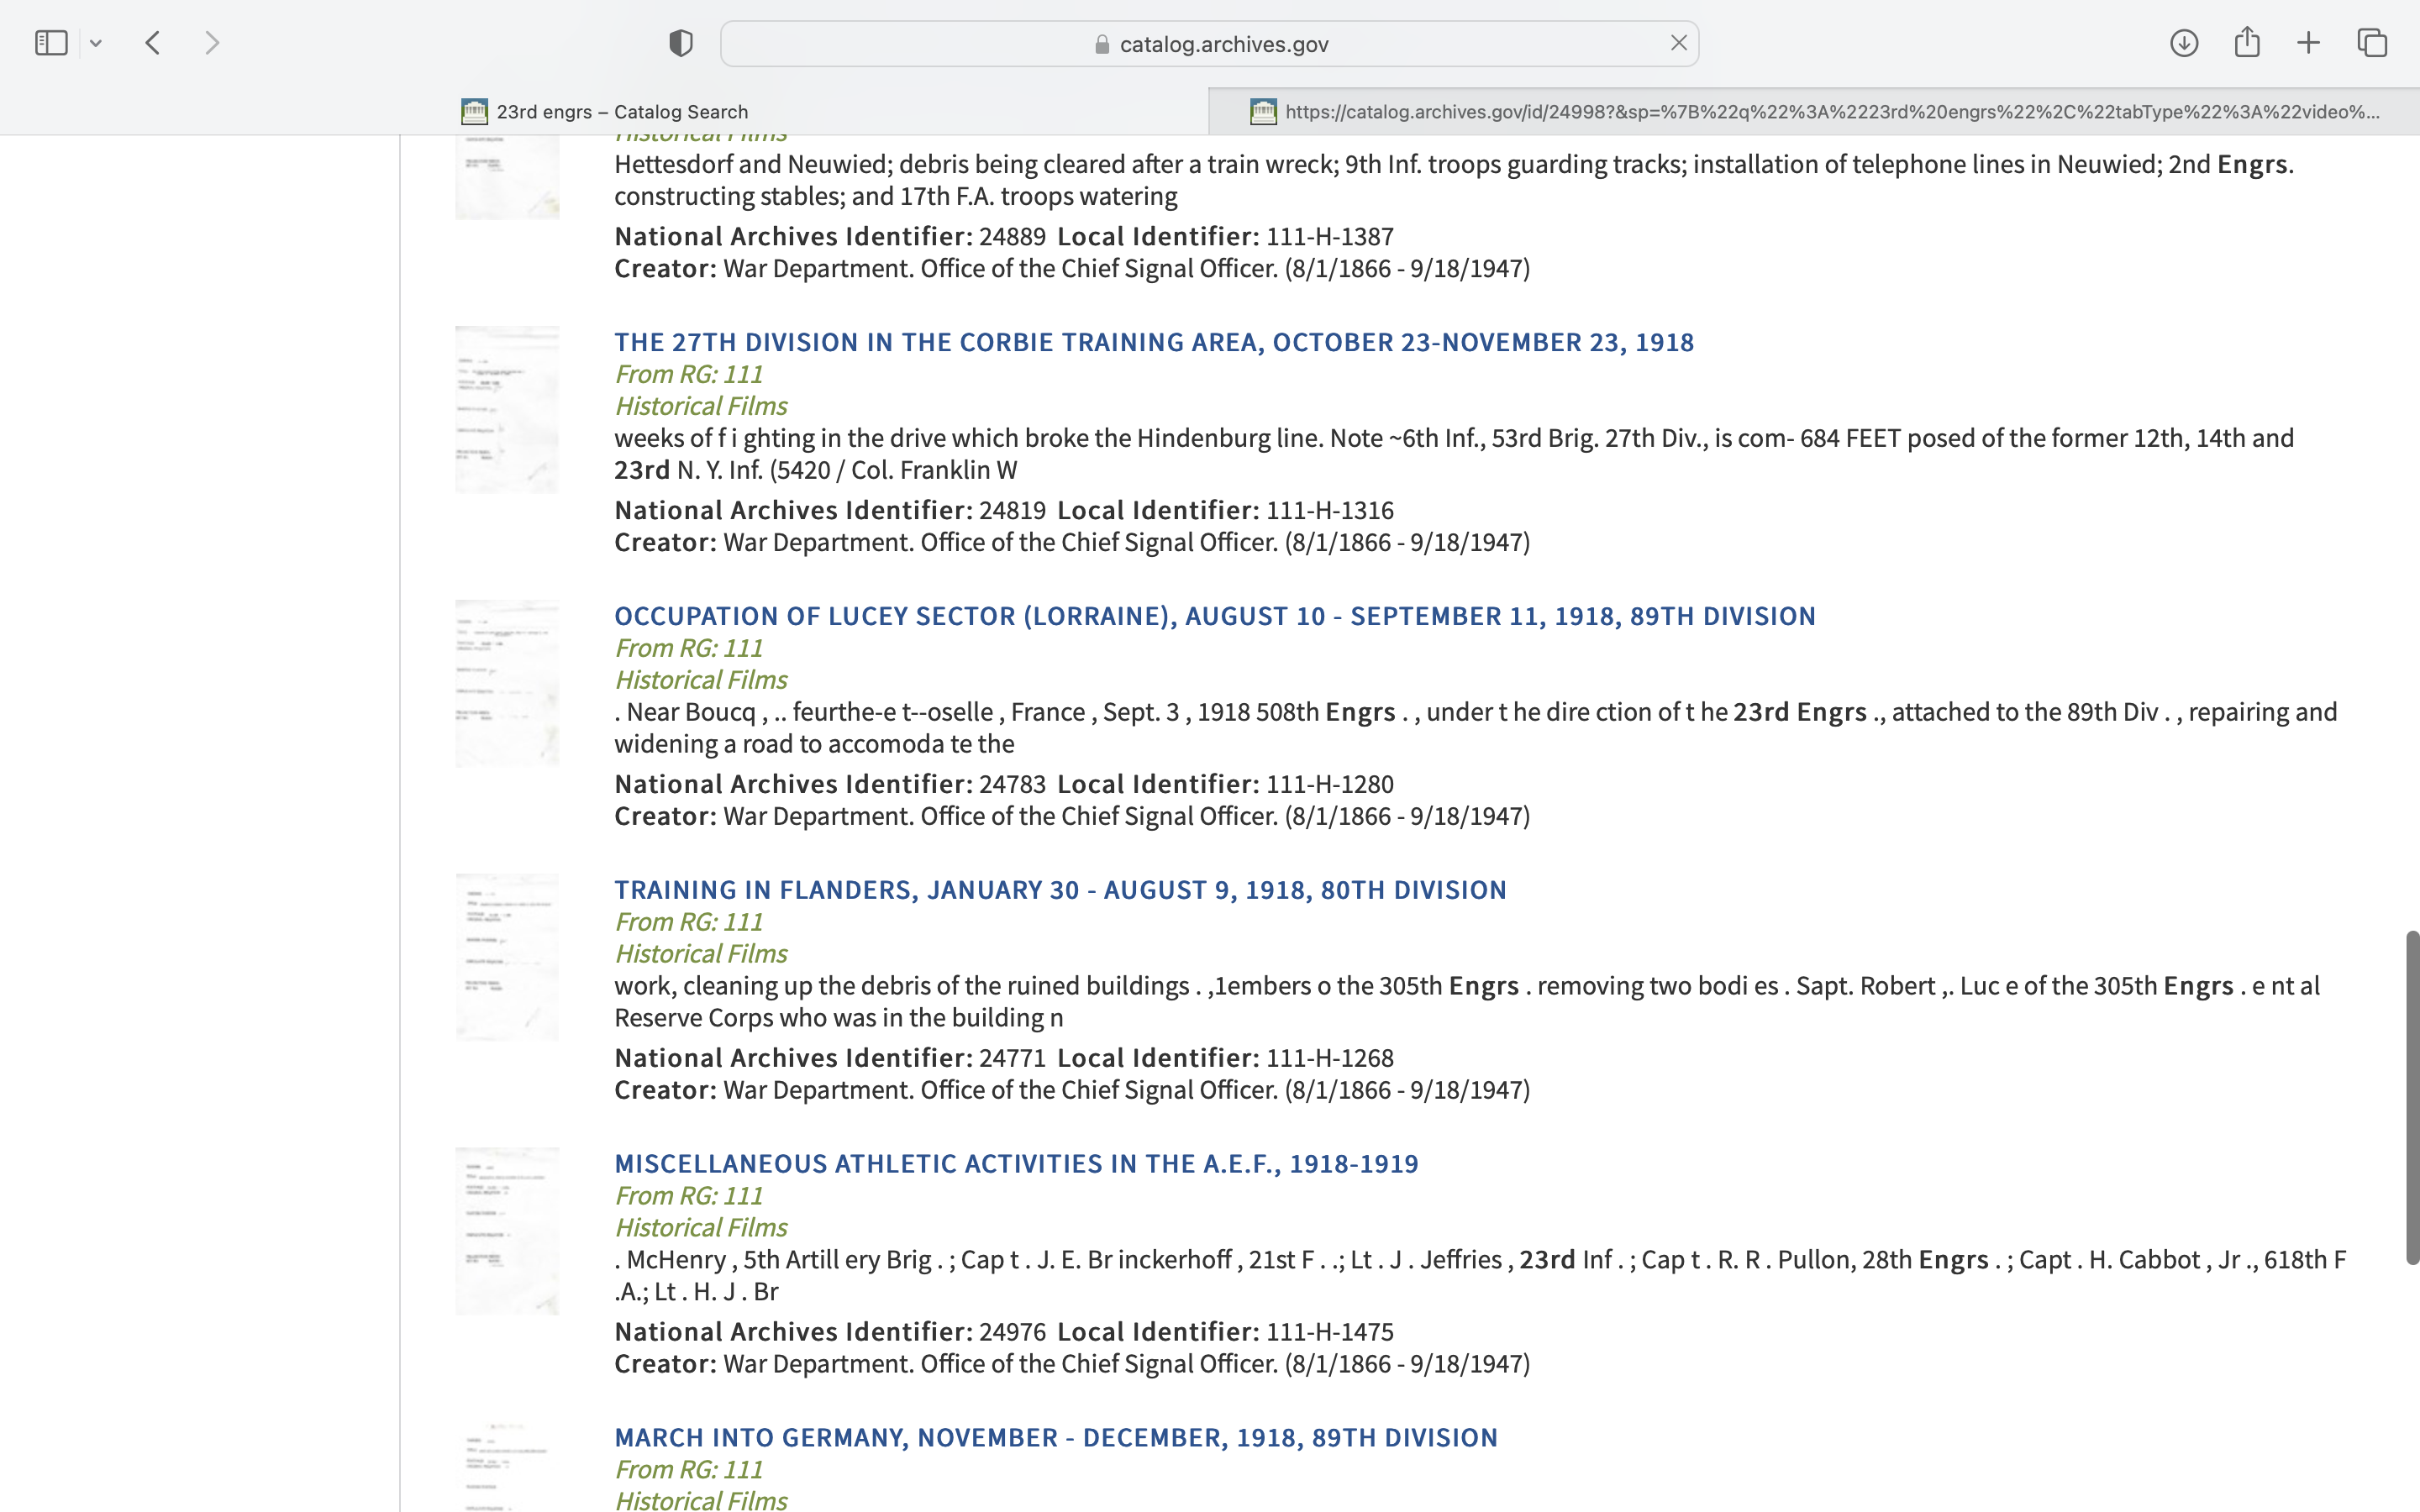
Task: Toggle the Safari sidebar icon
Action: (51, 43)
